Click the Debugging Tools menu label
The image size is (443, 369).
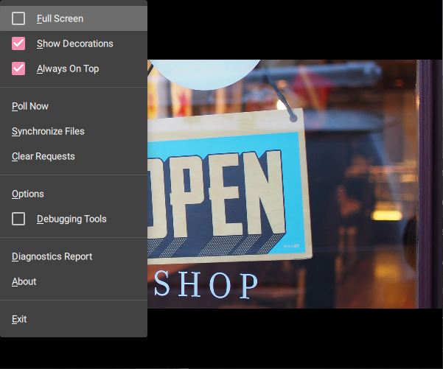click(x=71, y=219)
